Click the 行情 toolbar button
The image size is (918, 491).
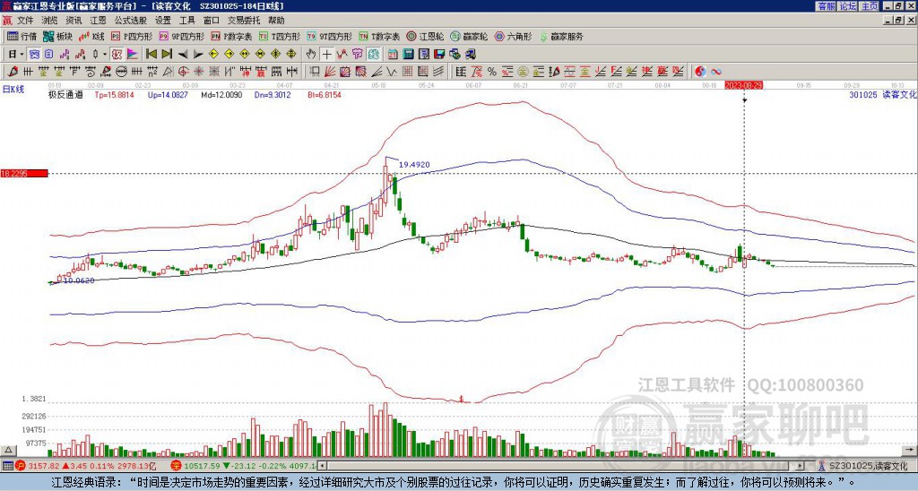pyautogui.click(x=22, y=36)
